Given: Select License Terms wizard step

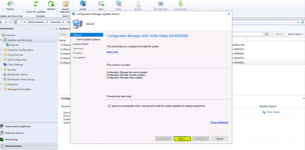Looking at the screenshot, I should [80, 44].
